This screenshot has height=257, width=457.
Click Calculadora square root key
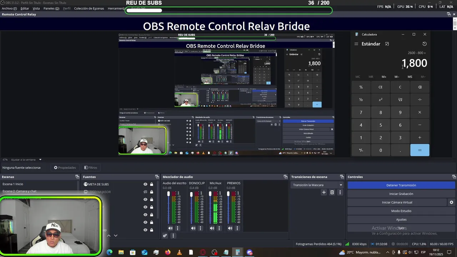pos(400,100)
